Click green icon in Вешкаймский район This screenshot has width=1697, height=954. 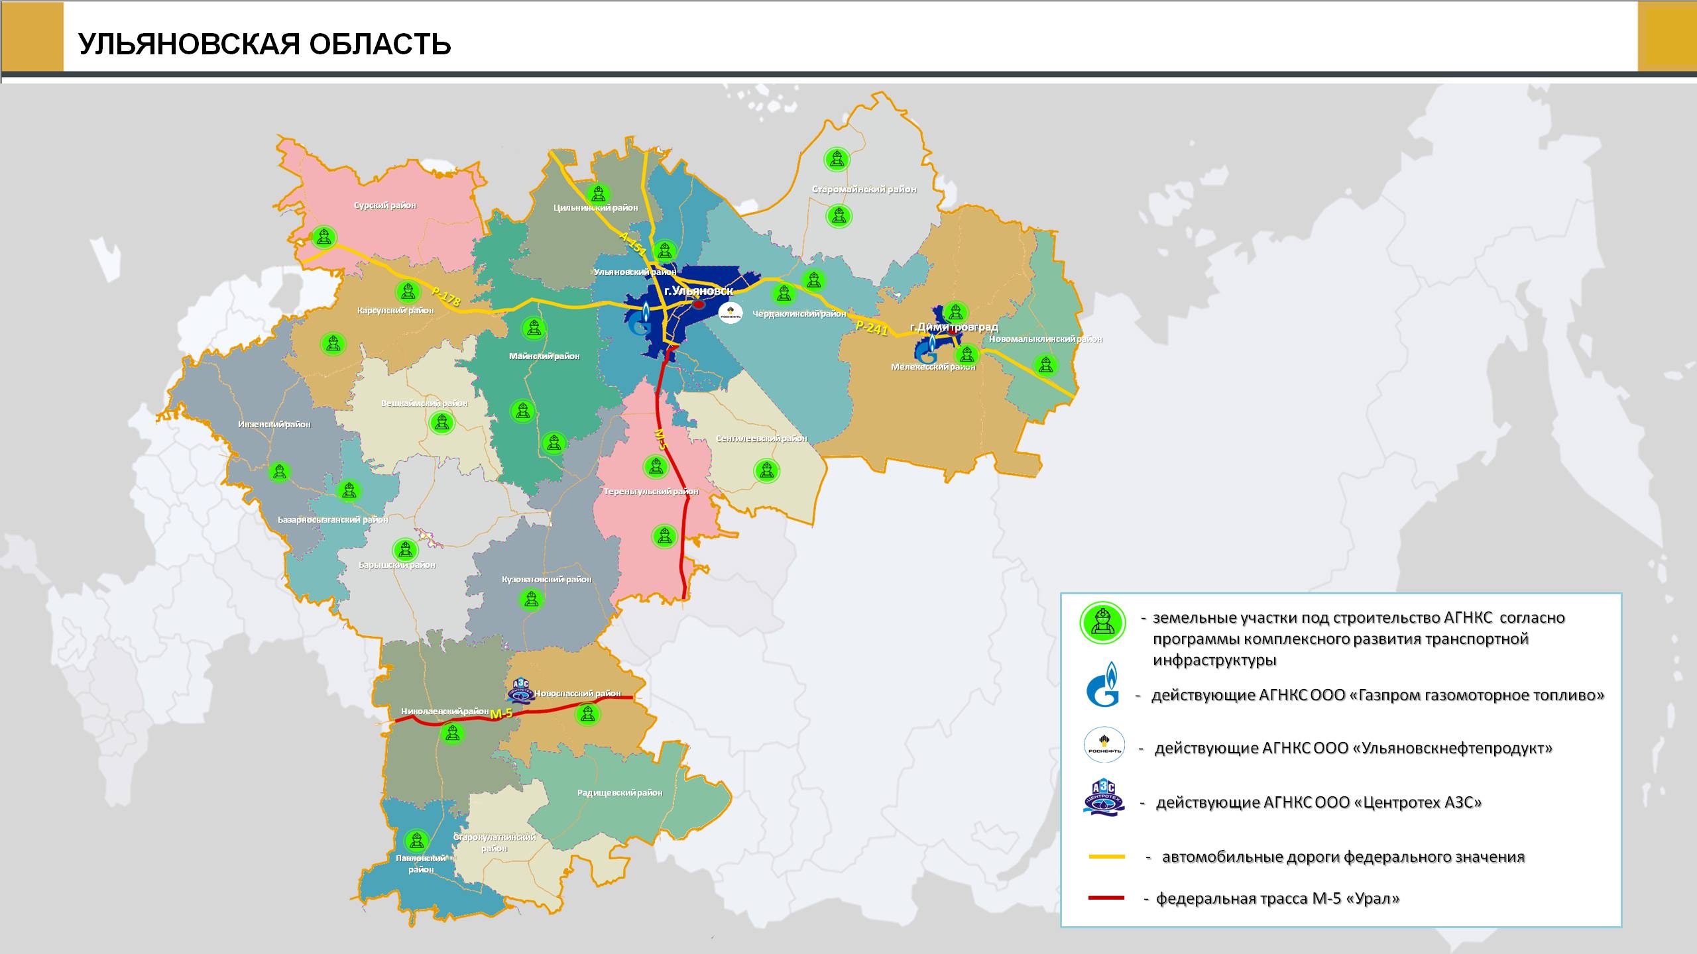click(442, 422)
